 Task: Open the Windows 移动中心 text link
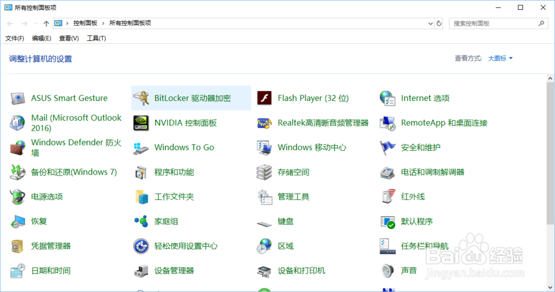312,147
